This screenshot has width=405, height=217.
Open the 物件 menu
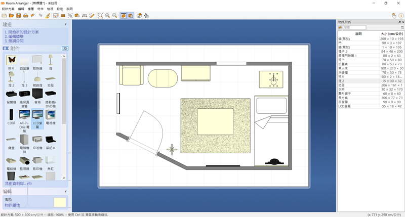pos(40,9)
